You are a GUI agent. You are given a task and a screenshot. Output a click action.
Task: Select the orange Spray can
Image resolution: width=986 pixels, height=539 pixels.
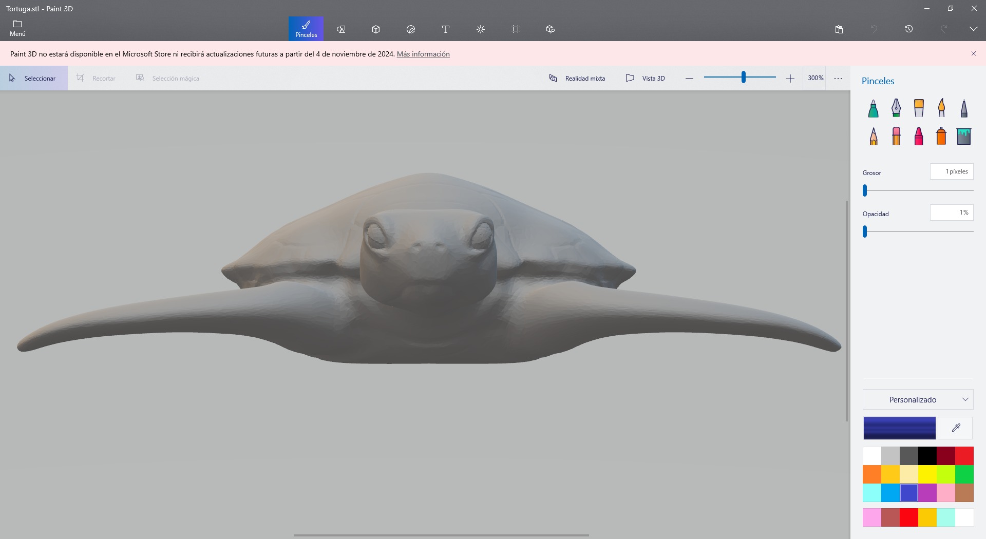[x=941, y=136]
